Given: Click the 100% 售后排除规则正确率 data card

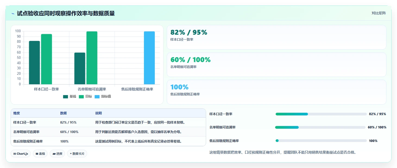Looking at the screenshot, I should [276, 92].
